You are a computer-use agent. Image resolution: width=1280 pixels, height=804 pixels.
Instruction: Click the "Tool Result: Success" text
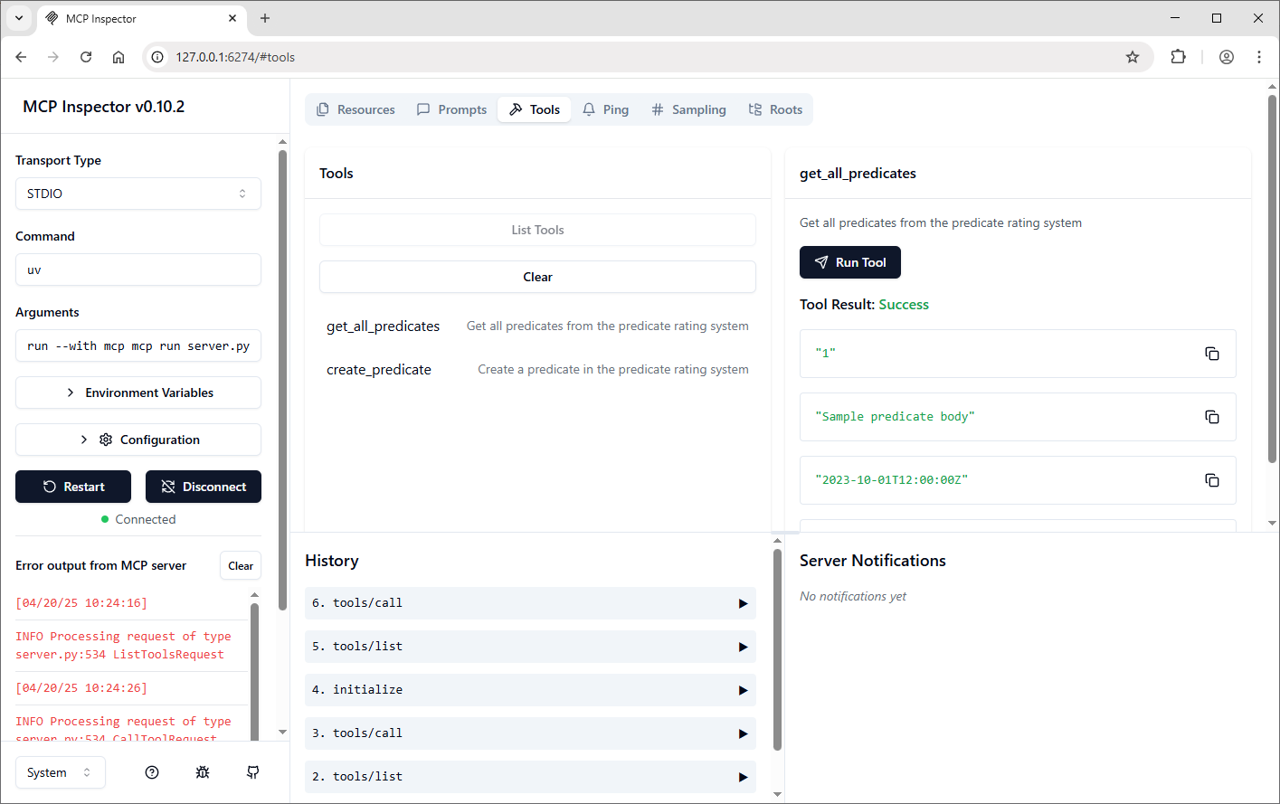pos(864,304)
